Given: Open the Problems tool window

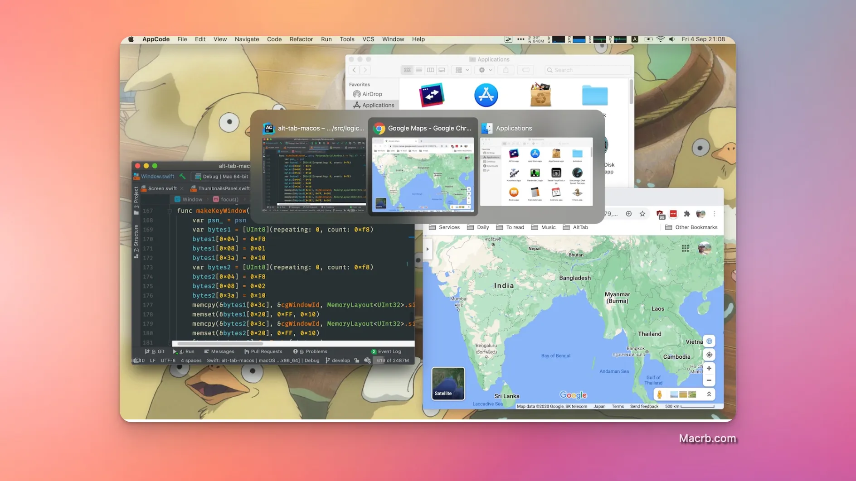Looking at the screenshot, I should [x=310, y=351].
